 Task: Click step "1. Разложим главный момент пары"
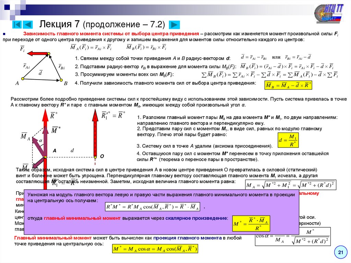[237, 120]
